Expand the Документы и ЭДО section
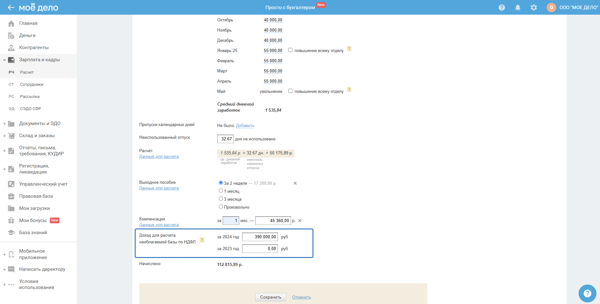The image size is (600, 304). point(4,123)
